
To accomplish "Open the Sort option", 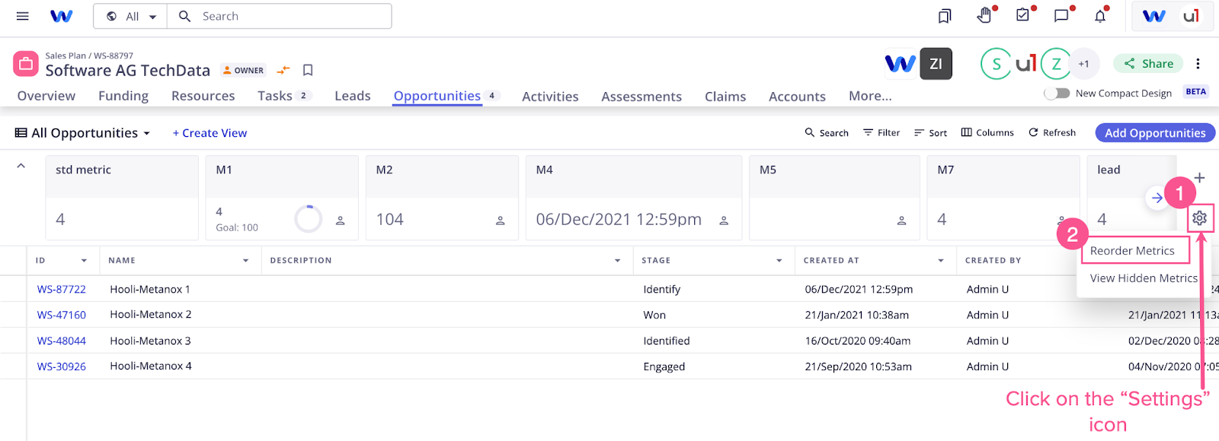I will 930,132.
